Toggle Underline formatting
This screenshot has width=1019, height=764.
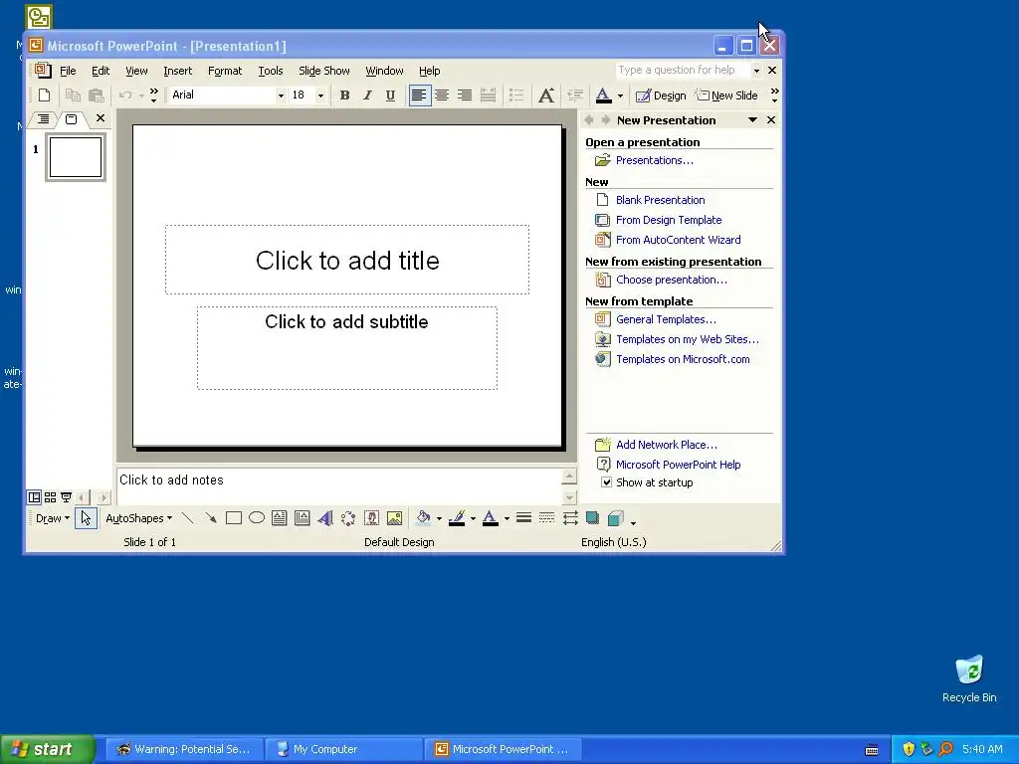click(x=390, y=95)
